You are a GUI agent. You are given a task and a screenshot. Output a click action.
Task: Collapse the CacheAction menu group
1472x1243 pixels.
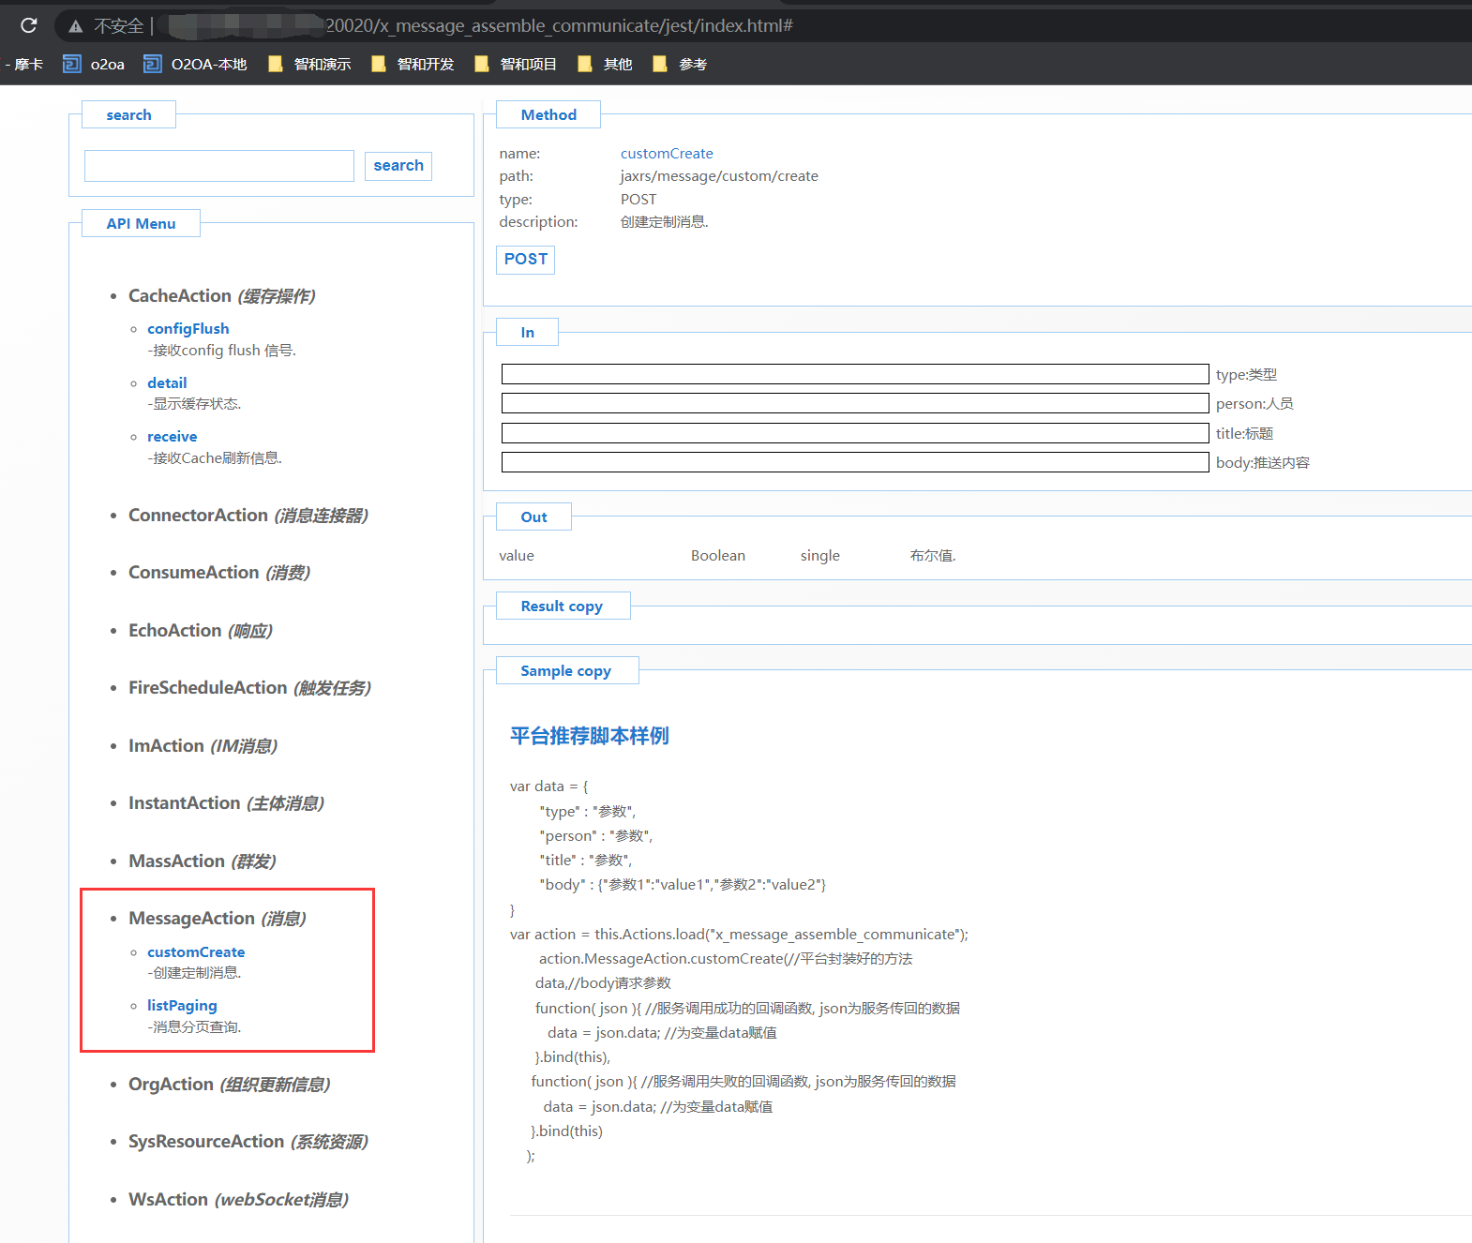point(222,296)
